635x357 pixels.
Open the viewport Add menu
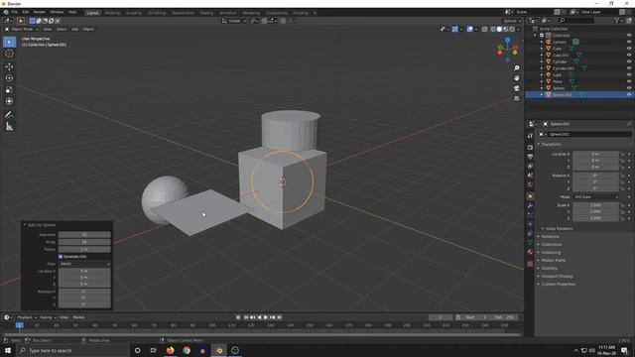coord(75,29)
